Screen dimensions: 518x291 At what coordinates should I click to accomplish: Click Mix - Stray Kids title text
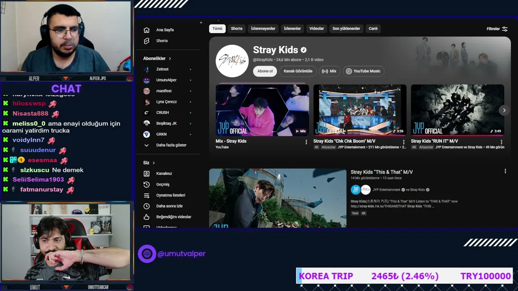231,141
